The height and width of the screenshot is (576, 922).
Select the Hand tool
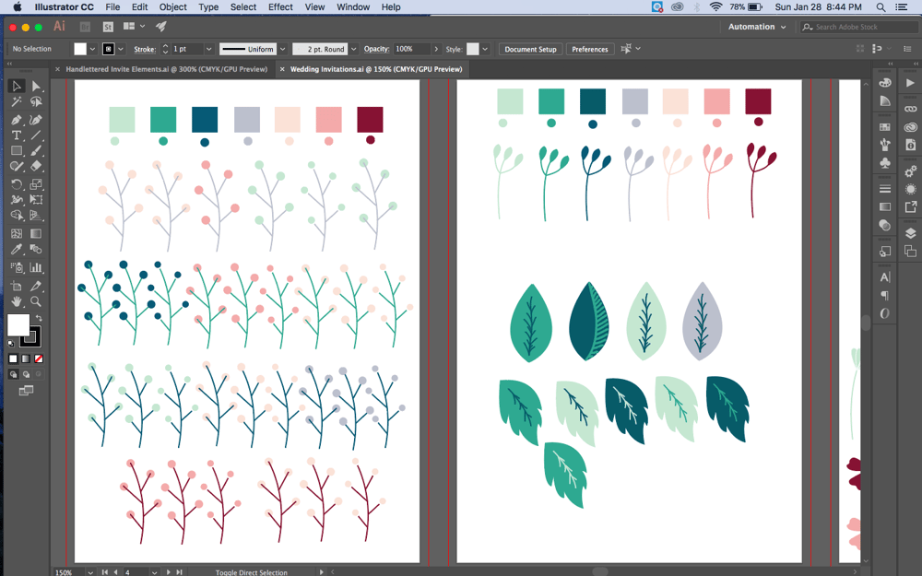(x=17, y=301)
